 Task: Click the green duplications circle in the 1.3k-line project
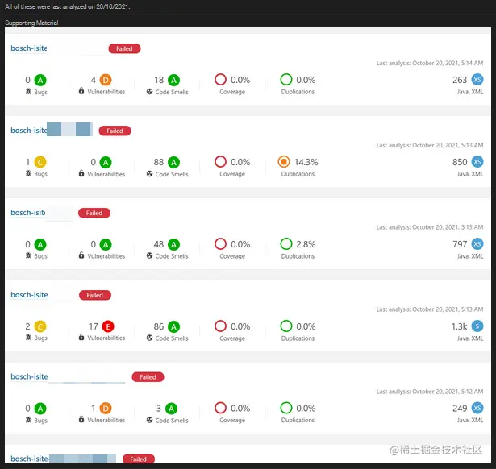[x=286, y=326]
